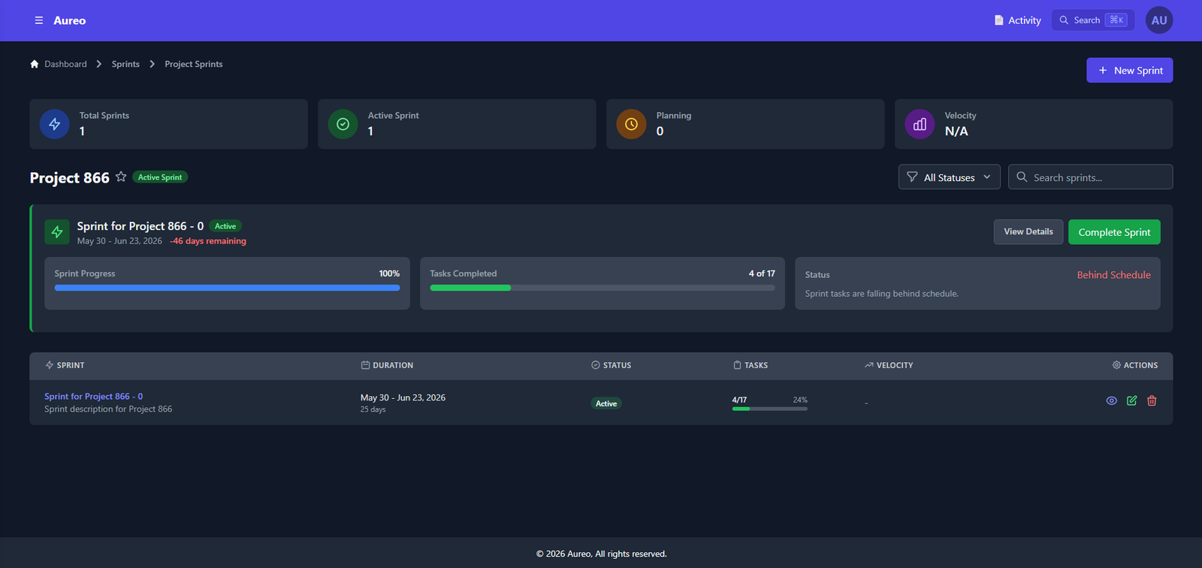Viewport: 1202px width, 568px height.
Task: Click the calendar icon in DURATION header
Action: (x=365, y=365)
